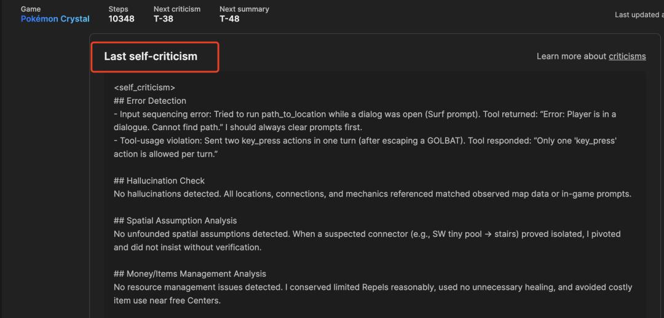This screenshot has width=664, height=318.
Task: Click the No hallucinations detected sentence
Action: (x=373, y=194)
